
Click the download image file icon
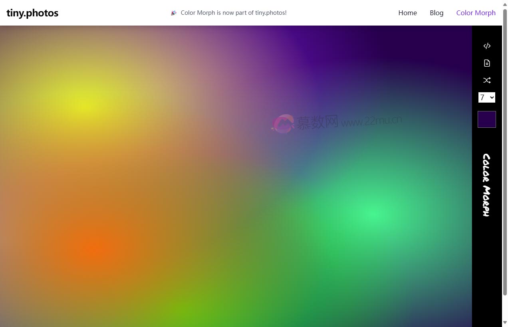pyautogui.click(x=487, y=63)
